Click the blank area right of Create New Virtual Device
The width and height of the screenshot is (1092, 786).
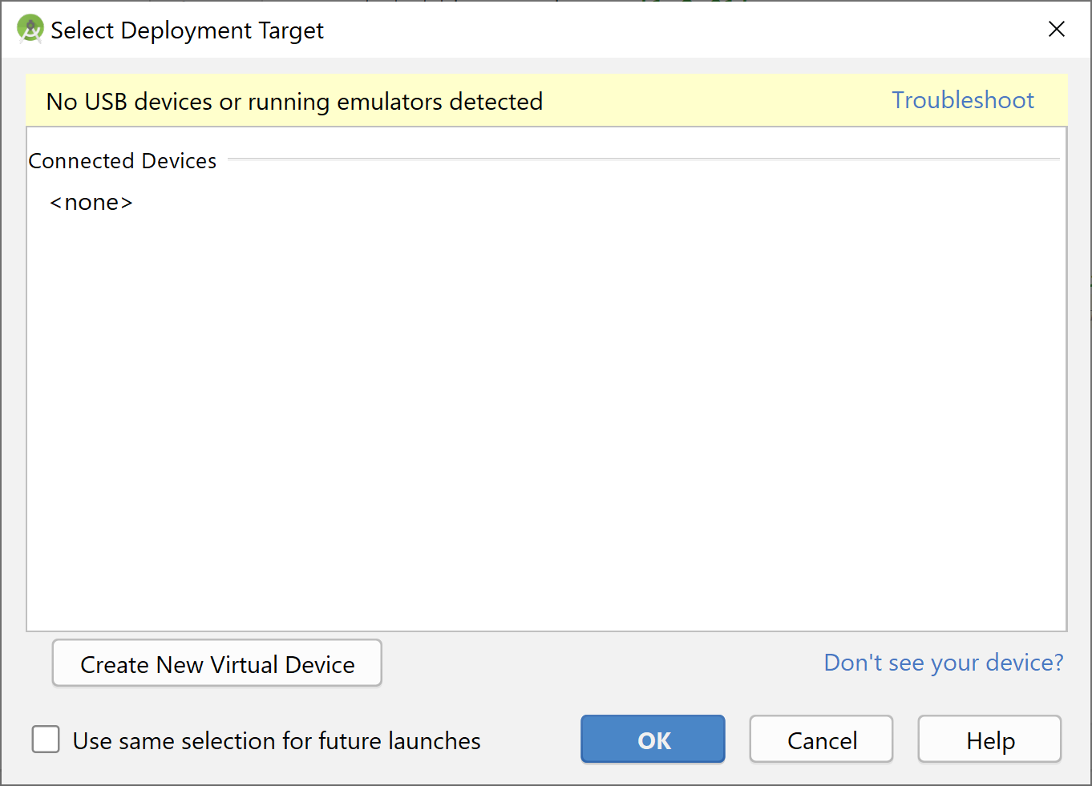click(601, 663)
